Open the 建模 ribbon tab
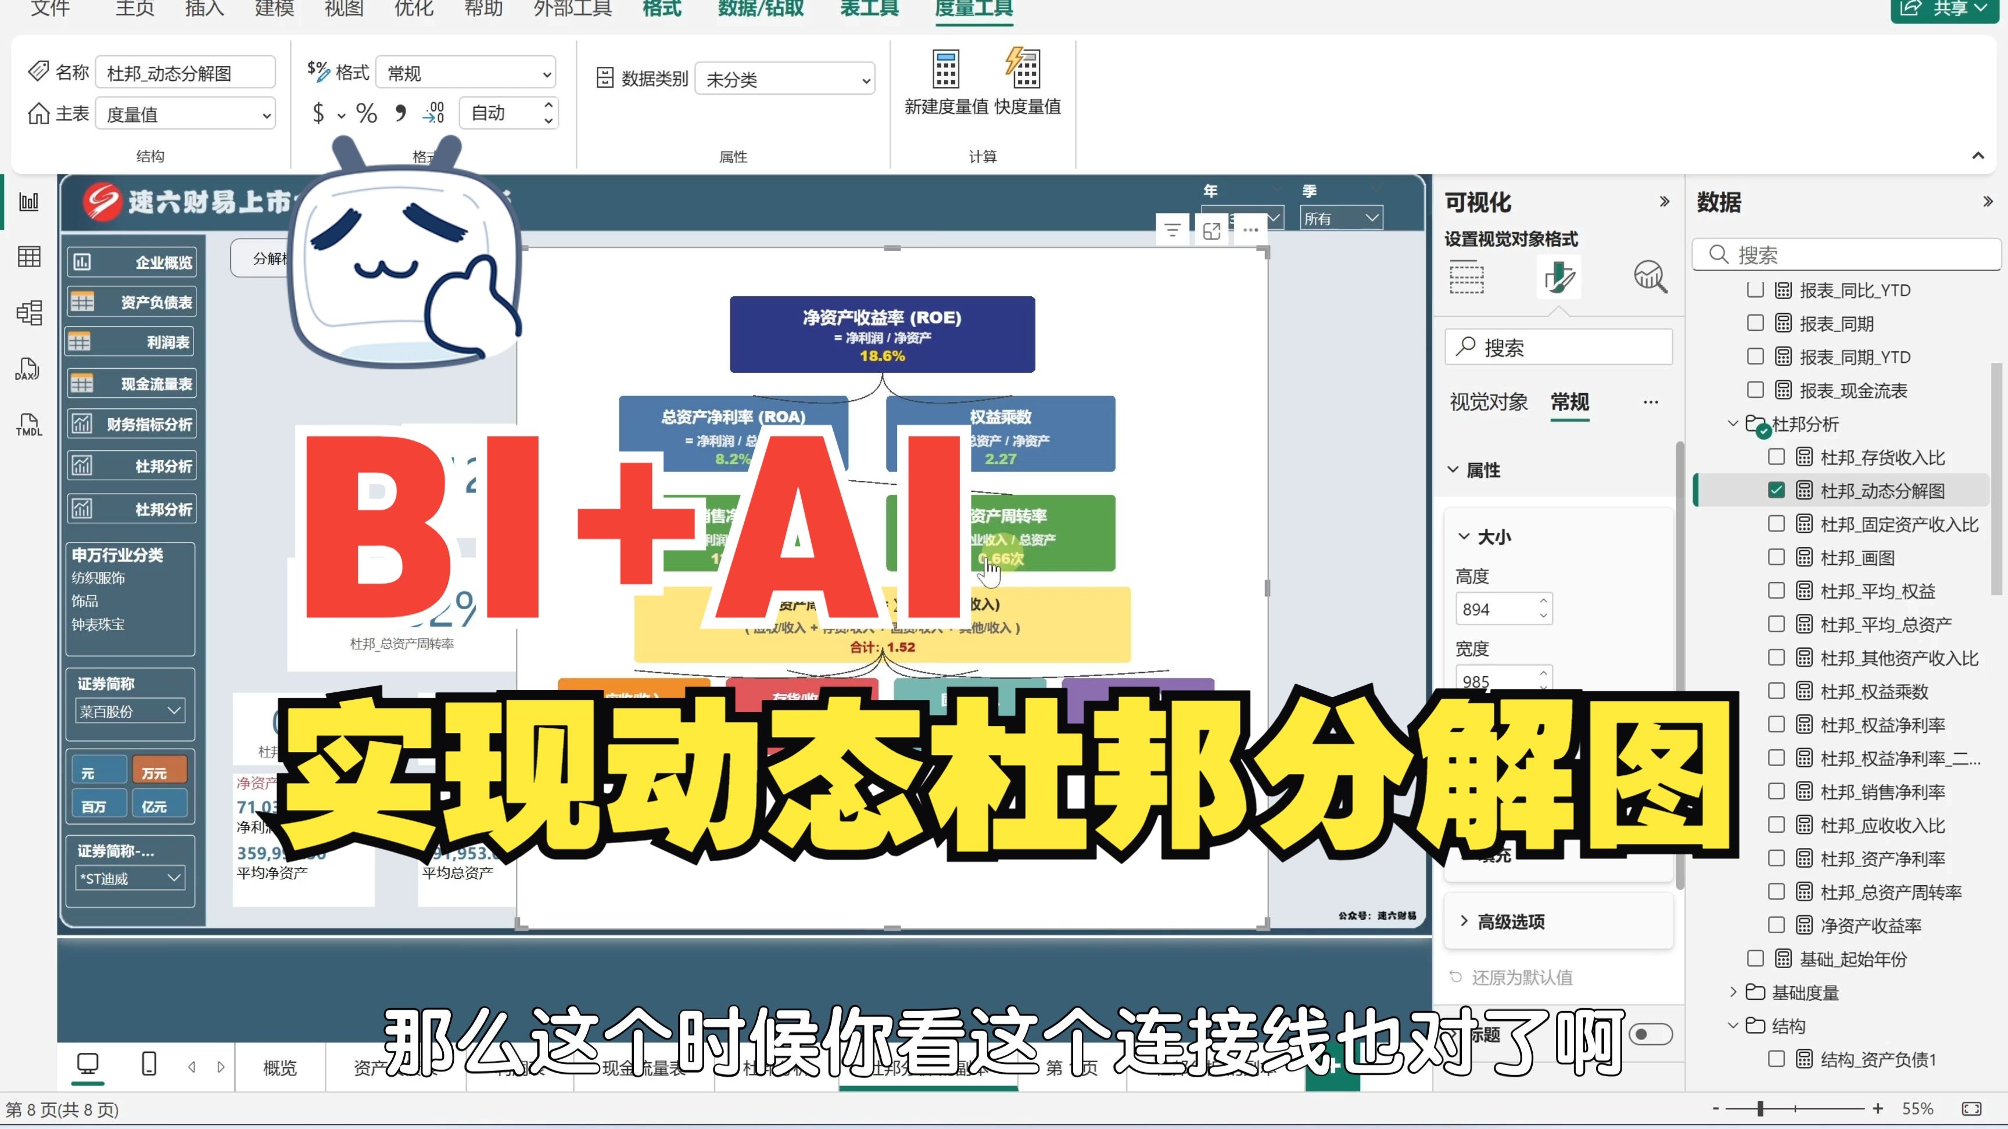Image resolution: width=2008 pixels, height=1129 pixels. [274, 9]
